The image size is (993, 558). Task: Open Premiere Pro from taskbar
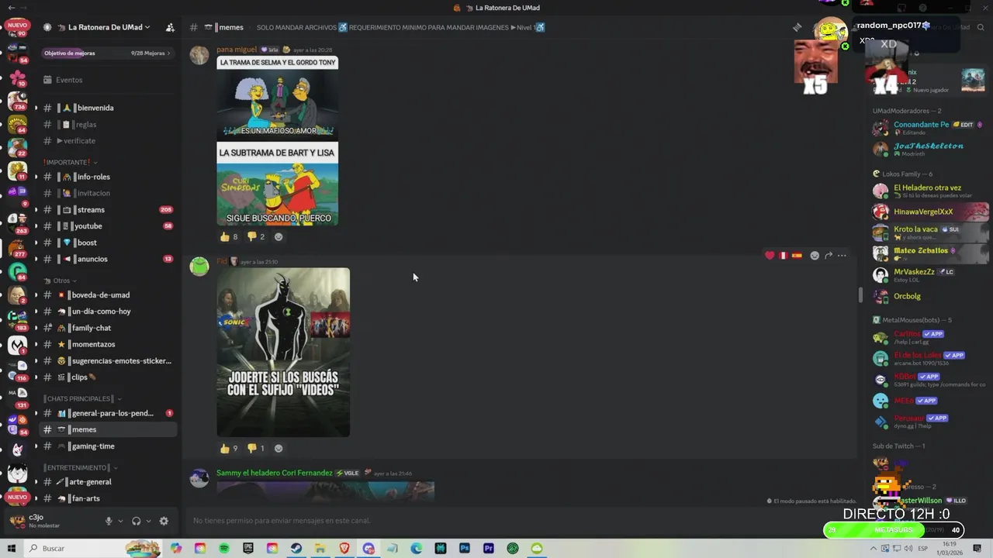[x=489, y=548]
